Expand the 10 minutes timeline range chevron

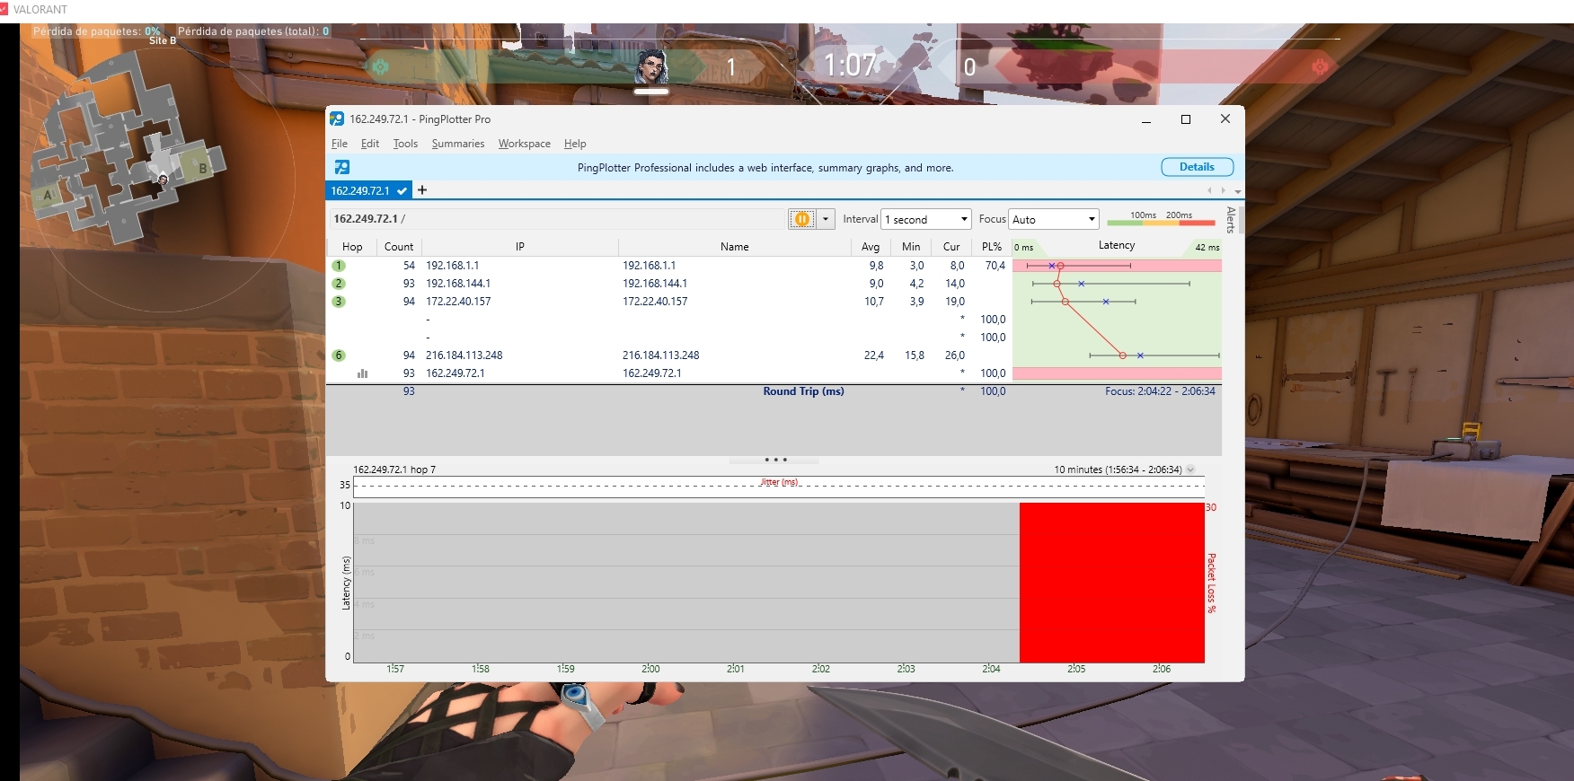click(1190, 469)
